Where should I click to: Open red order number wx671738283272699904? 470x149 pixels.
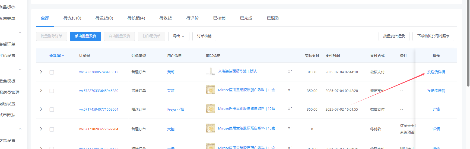click(x=99, y=129)
